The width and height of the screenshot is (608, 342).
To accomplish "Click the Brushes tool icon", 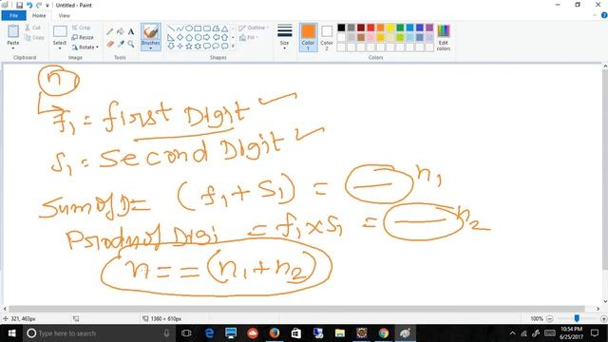I will pos(150,31).
